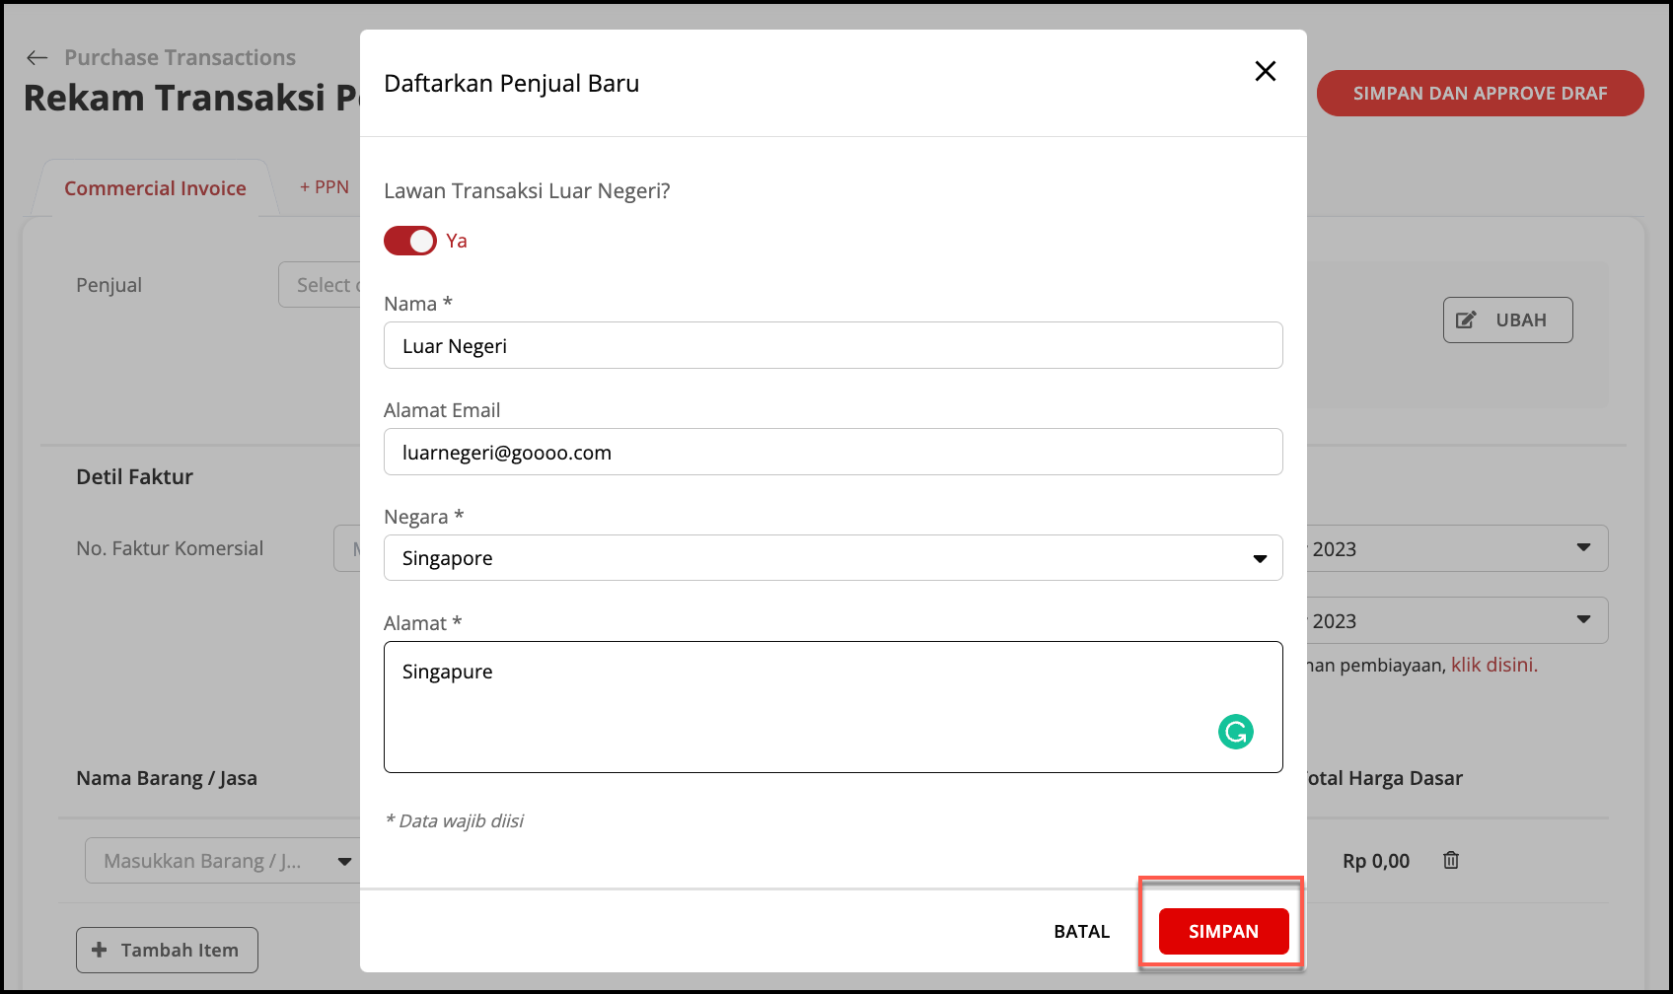Click the Nama input field
Image resolution: width=1673 pixels, height=994 pixels.
point(833,345)
